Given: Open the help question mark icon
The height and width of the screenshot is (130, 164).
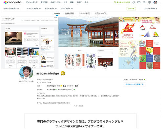Looking at the screenshot, I should click(149, 2).
